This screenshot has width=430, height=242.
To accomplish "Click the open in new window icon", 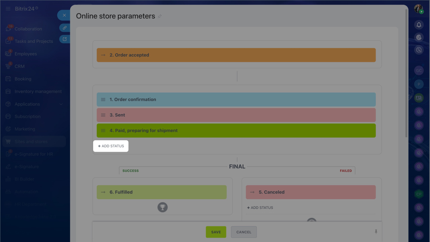I will click(64, 39).
